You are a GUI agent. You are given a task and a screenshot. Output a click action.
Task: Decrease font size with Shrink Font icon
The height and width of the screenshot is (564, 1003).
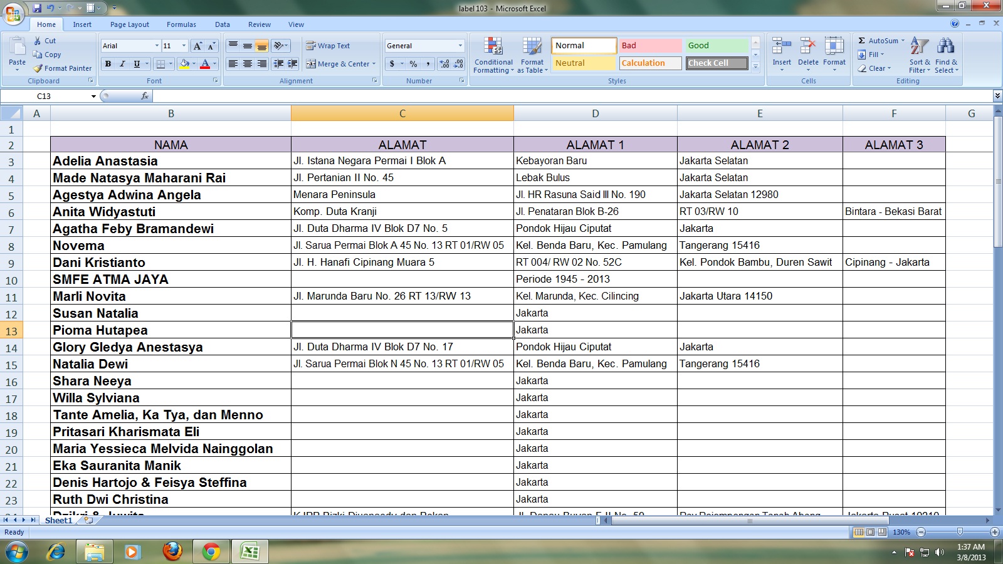212,46
